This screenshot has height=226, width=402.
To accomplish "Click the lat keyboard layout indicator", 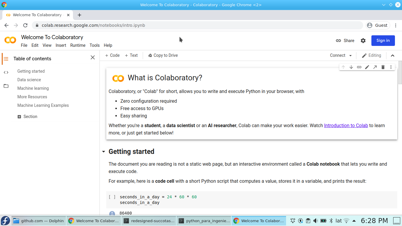I will [339, 221].
